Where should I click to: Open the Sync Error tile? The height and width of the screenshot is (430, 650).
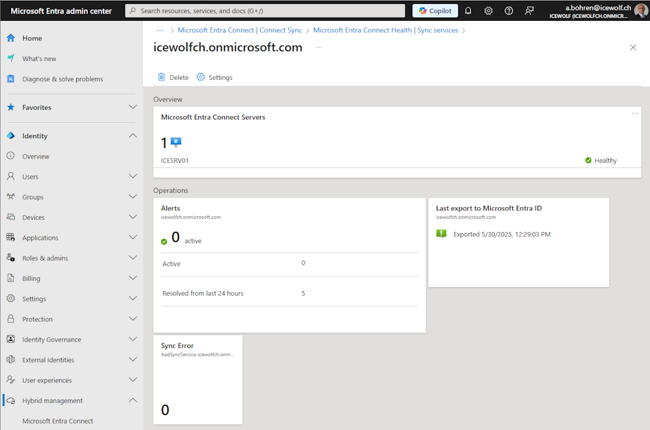(x=198, y=380)
